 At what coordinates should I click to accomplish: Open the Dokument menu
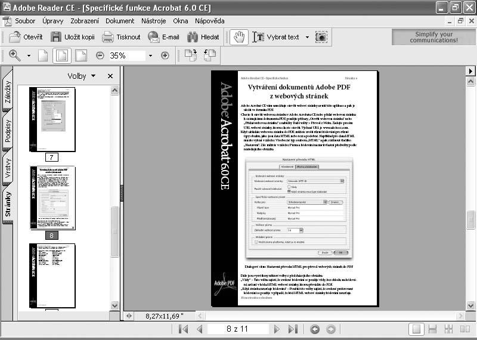(120, 21)
